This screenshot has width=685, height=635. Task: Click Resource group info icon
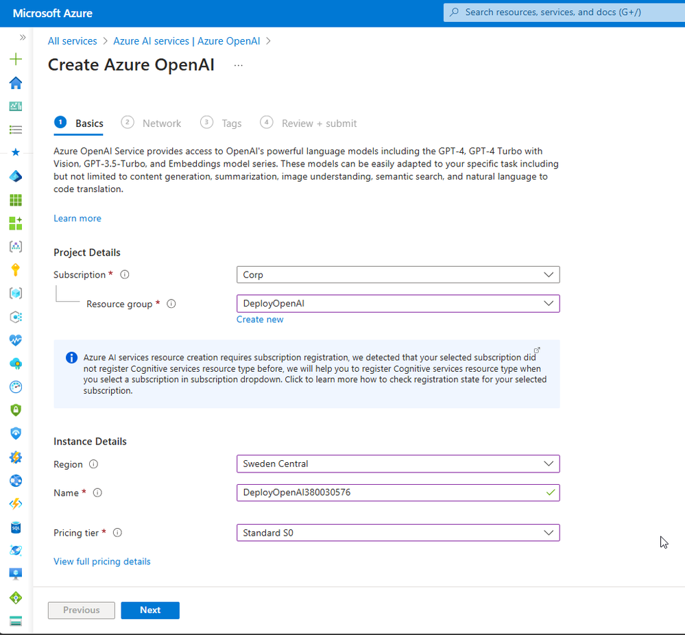(x=171, y=304)
